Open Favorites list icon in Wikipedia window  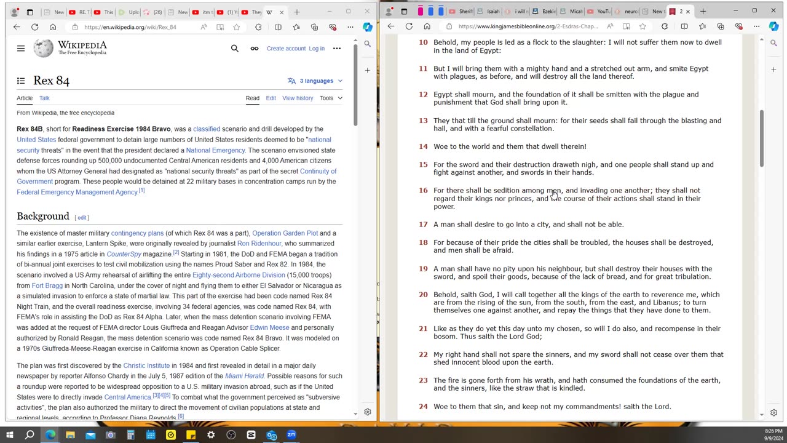pyautogui.click(x=296, y=27)
